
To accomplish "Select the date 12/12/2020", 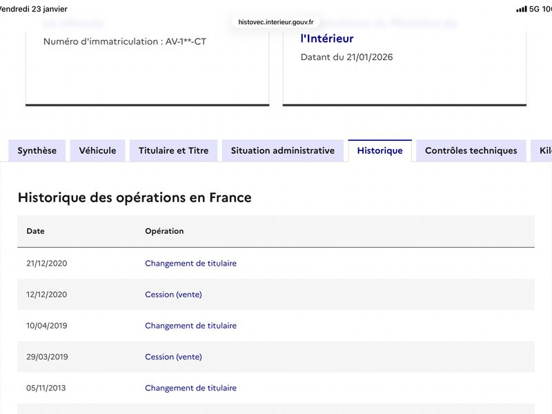I will pyautogui.click(x=46, y=295).
